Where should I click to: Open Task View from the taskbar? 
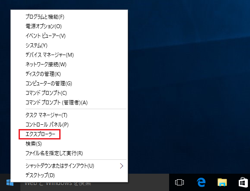tap(179, 182)
